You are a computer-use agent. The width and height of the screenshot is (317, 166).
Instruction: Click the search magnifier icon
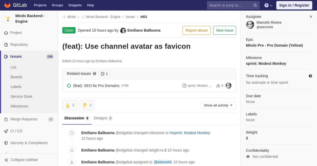tap(255, 5)
